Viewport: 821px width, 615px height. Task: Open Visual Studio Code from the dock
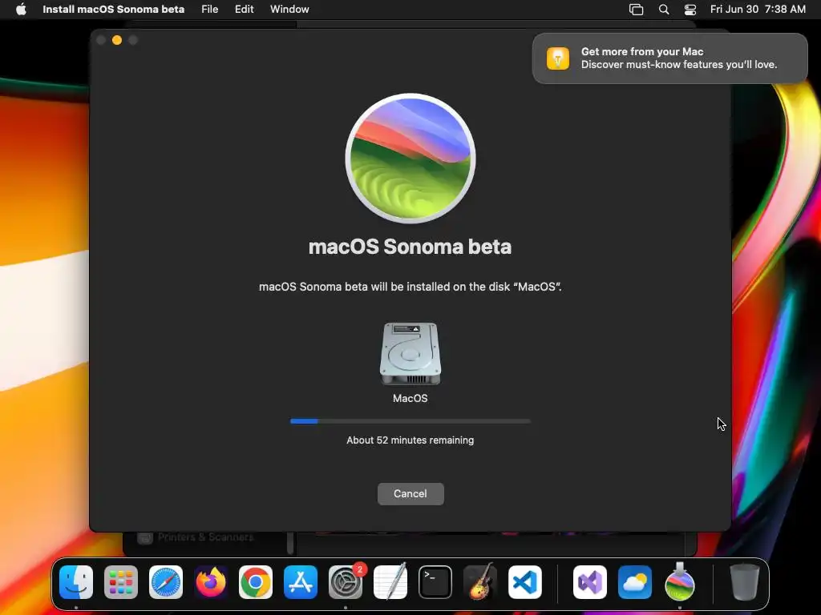click(x=525, y=582)
